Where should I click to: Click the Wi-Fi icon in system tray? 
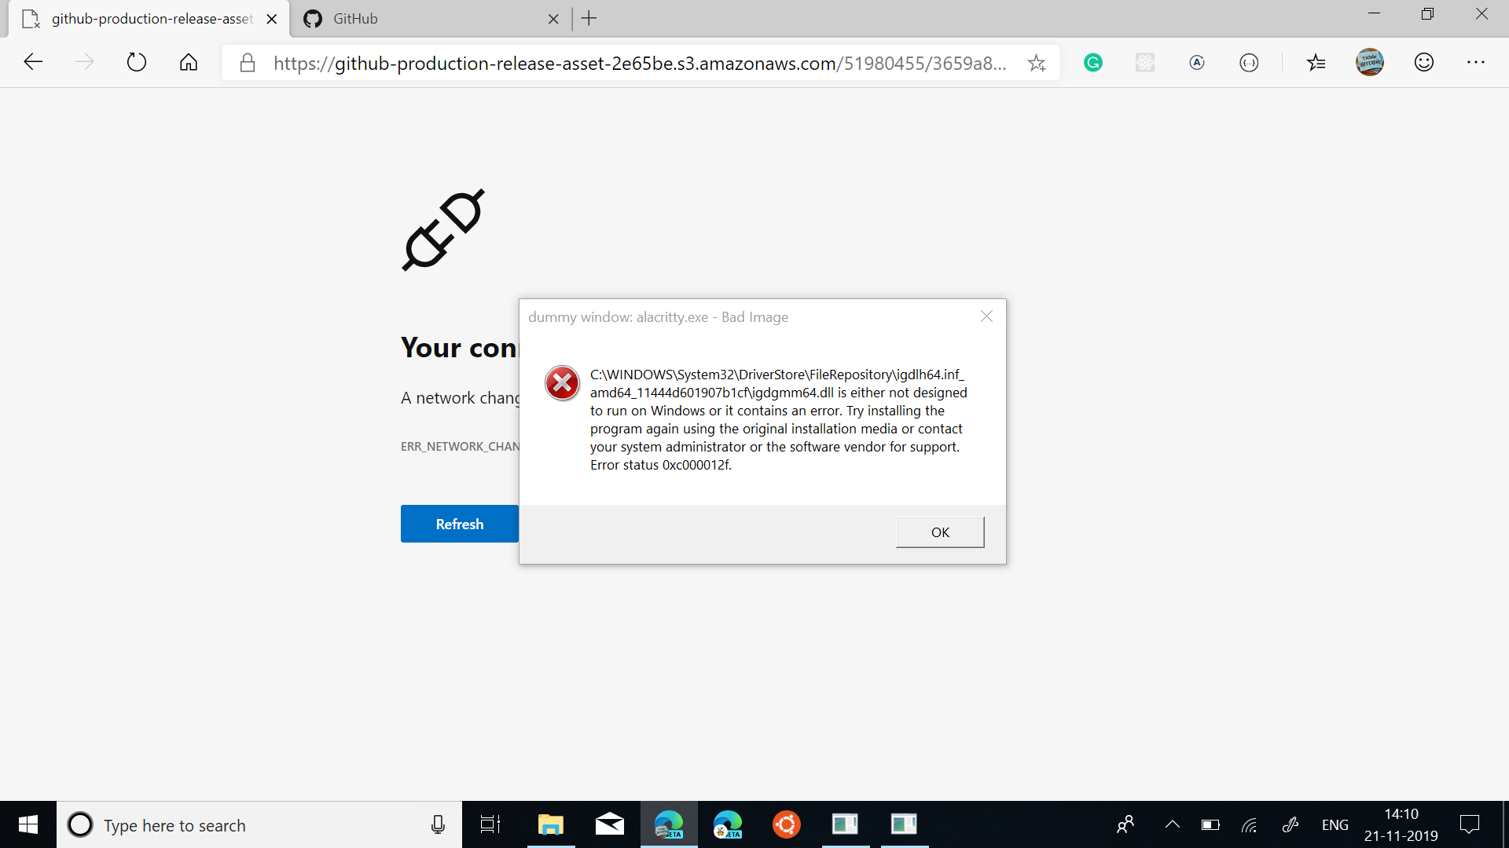pos(1250,824)
